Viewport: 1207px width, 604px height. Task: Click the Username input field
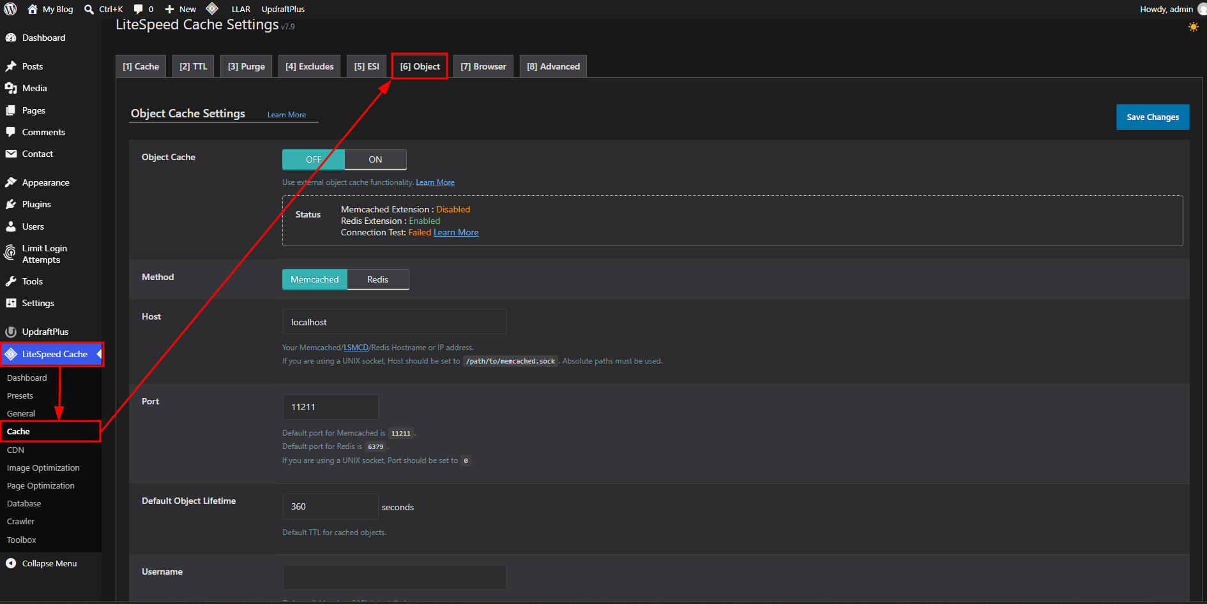pyautogui.click(x=395, y=577)
